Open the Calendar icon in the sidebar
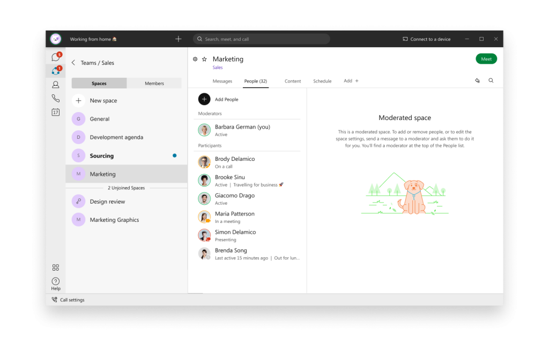Viewport: 549px width, 343px height. pyautogui.click(x=55, y=112)
